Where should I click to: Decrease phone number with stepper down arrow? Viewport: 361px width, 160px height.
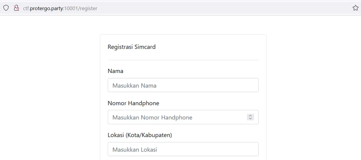click(250, 119)
